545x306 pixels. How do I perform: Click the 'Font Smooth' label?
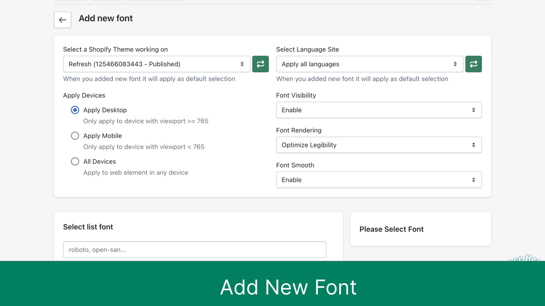295,165
